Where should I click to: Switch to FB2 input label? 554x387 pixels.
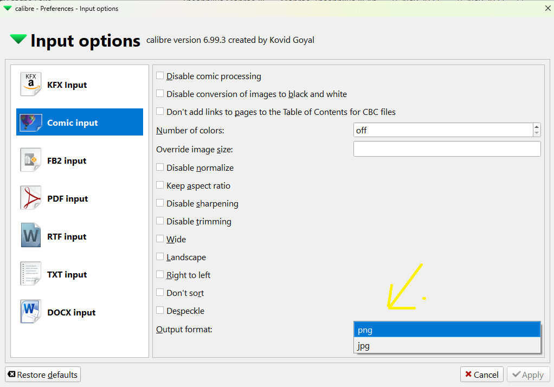[67, 160]
